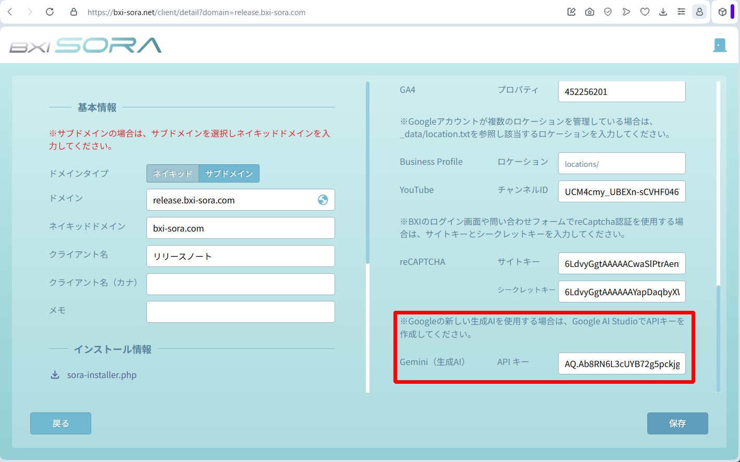Open site security info via lock icon
Screen dimensions: 740x462
(x=73, y=12)
